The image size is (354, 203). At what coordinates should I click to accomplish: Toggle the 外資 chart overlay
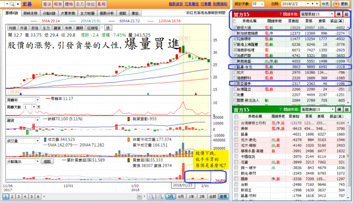(24, 28)
